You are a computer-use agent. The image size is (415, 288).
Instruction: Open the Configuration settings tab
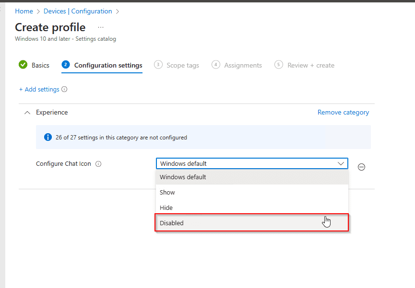pyautogui.click(x=108, y=65)
